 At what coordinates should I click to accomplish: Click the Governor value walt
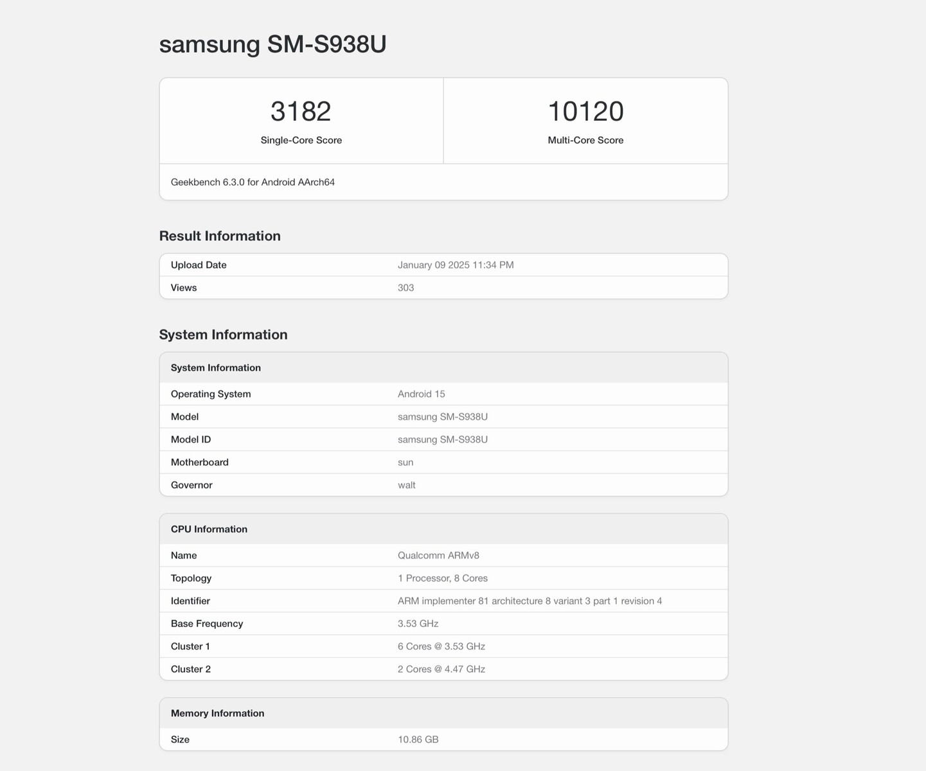pos(406,485)
